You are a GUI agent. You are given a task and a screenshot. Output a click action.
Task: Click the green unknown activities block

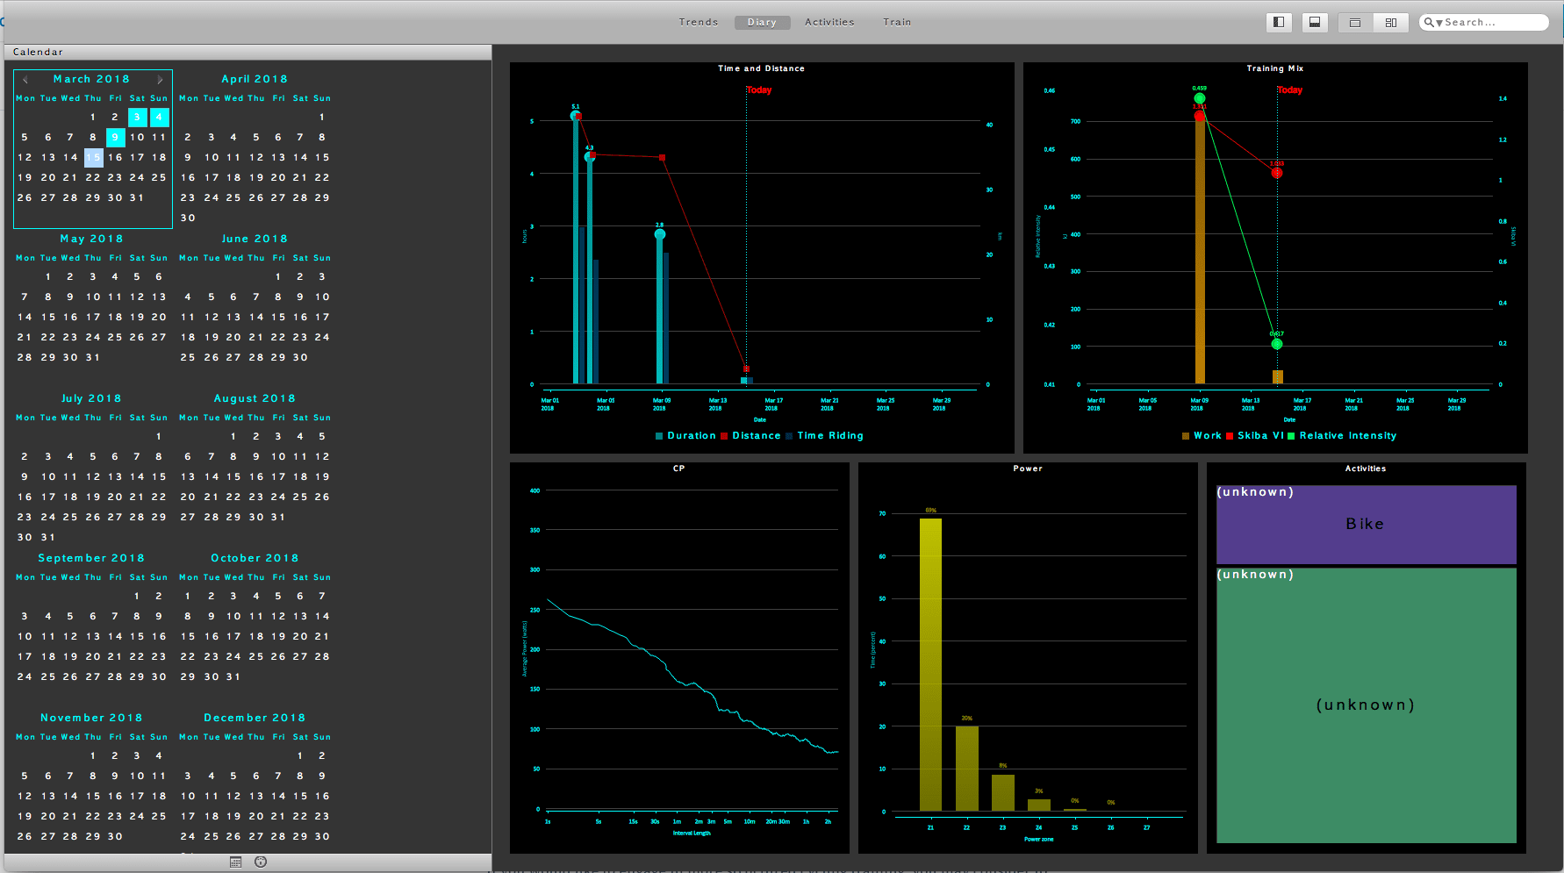coord(1366,705)
